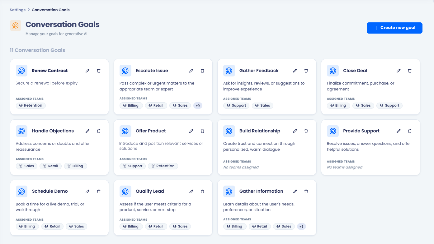Open the Renew Contract goal icon
The width and height of the screenshot is (434, 244).
22,71
